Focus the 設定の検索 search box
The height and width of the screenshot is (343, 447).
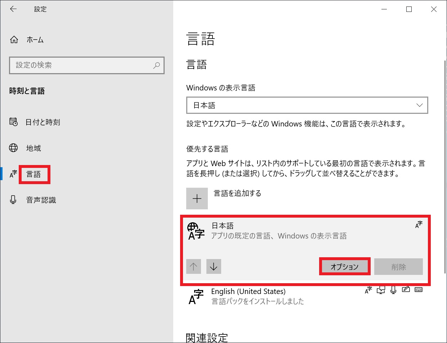click(86, 65)
